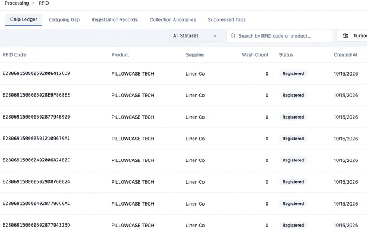The width and height of the screenshot is (367, 229).
Task: Open the Outgoing Gap tab
Action: pos(64,20)
